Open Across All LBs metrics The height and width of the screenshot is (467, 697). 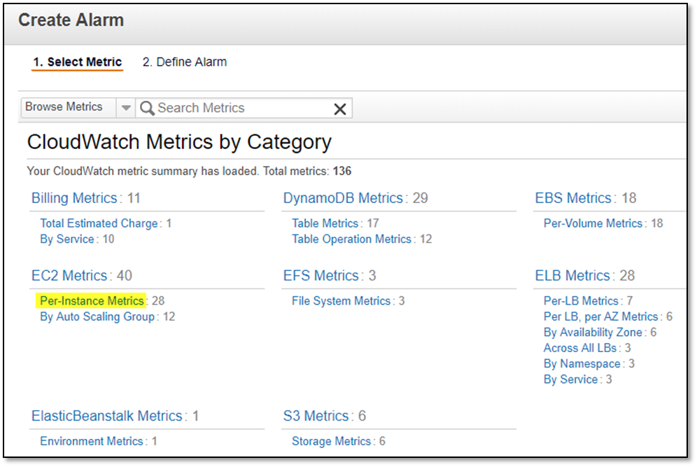click(x=580, y=348)
